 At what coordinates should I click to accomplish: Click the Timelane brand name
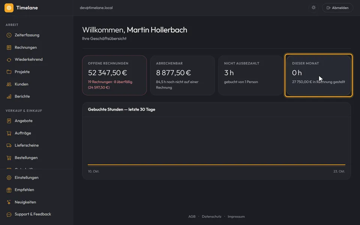coord(27,8)
